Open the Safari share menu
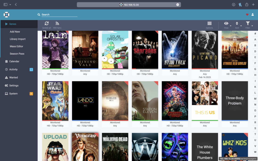The image size is (258, 161). (247, 5)
